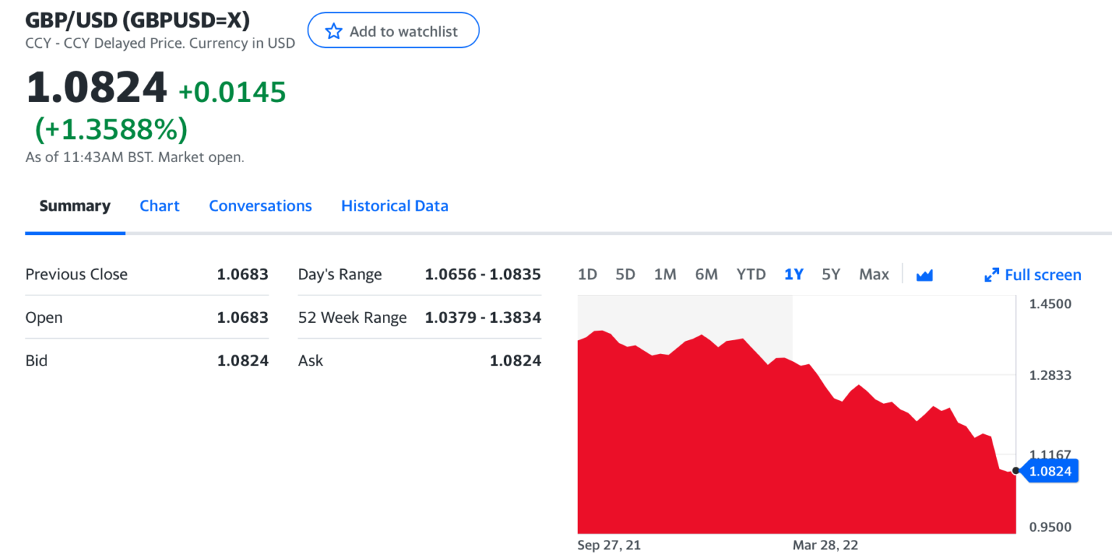
Task: Select the 1D chart range
Action: (x=587, y=275)
